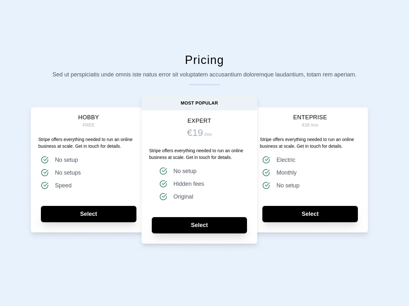
Task: Click the €39 /mo price label
Action: coord(310,125)
